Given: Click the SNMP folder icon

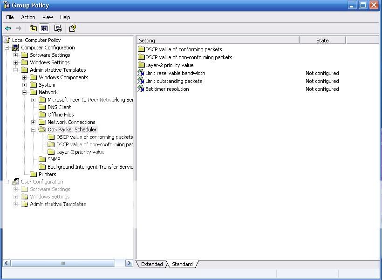Looking at the screenshot, I should point(42,159).
